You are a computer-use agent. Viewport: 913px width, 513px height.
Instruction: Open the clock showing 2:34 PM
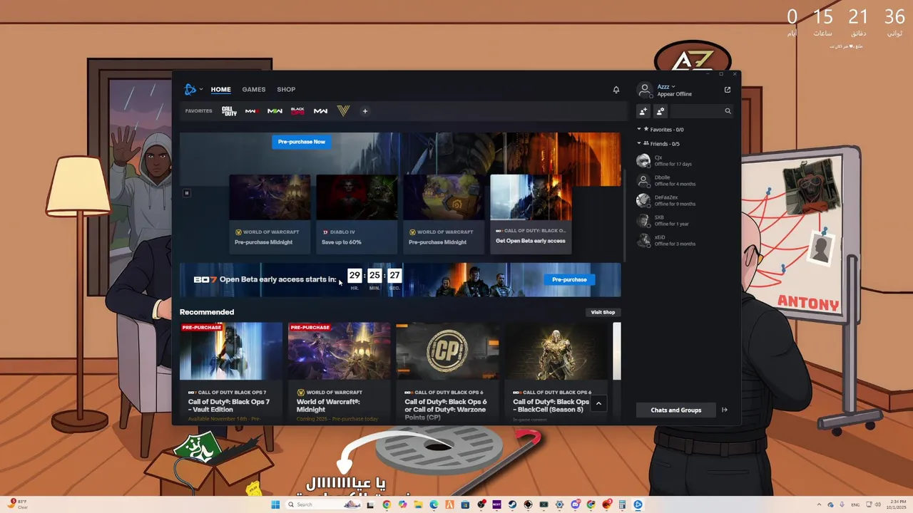898,504
